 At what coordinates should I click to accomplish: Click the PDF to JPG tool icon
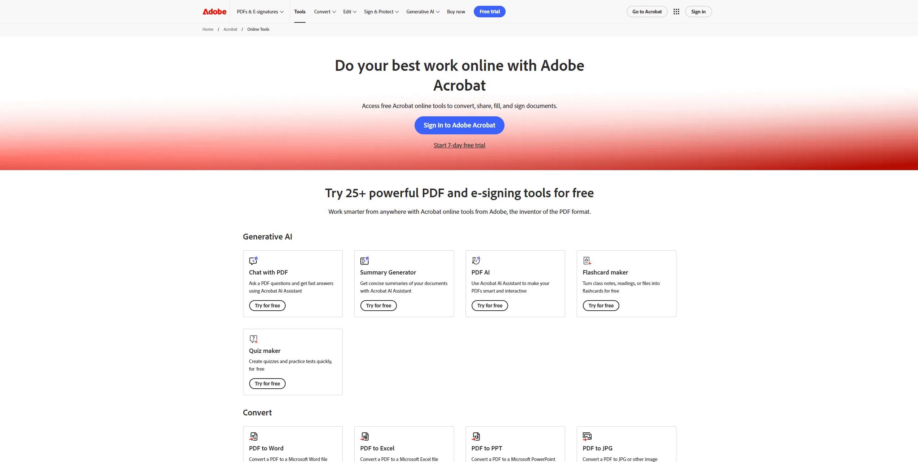click(587, 436)
